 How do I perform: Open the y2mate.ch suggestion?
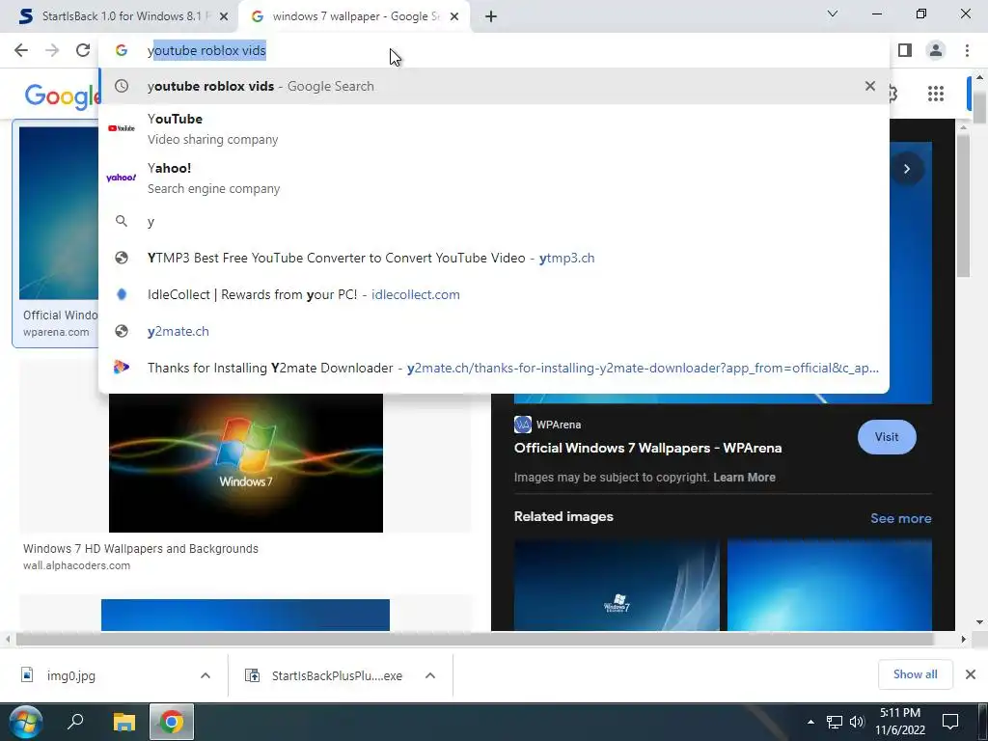493,331
